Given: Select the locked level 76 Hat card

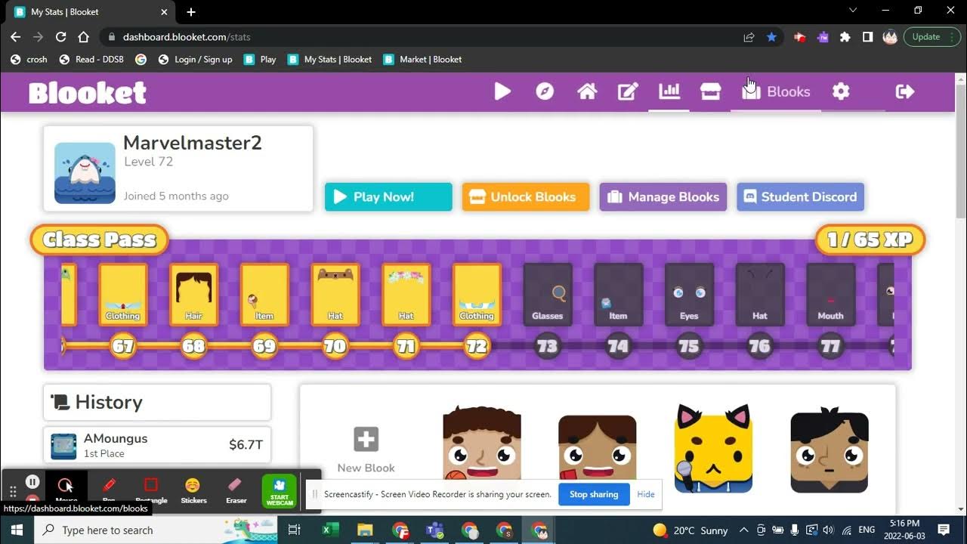Looking at the screenshot, I should (x=760, y=295).
